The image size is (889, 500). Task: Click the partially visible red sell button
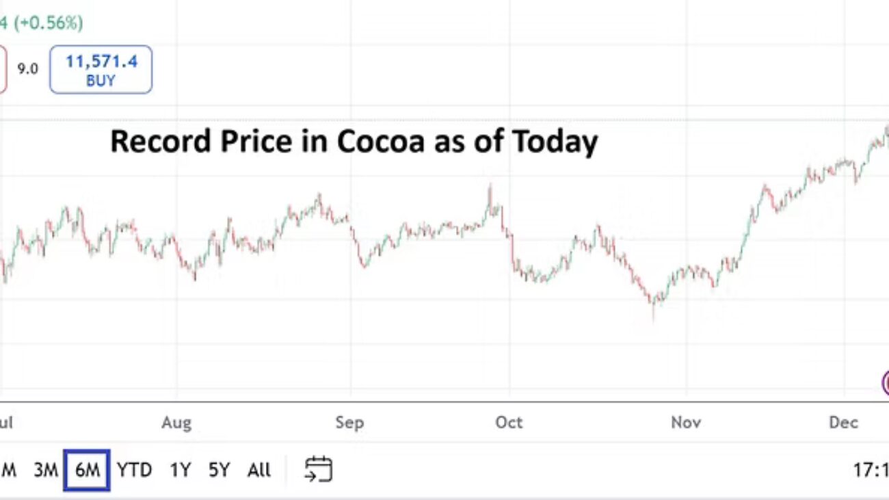coord(3,69)
